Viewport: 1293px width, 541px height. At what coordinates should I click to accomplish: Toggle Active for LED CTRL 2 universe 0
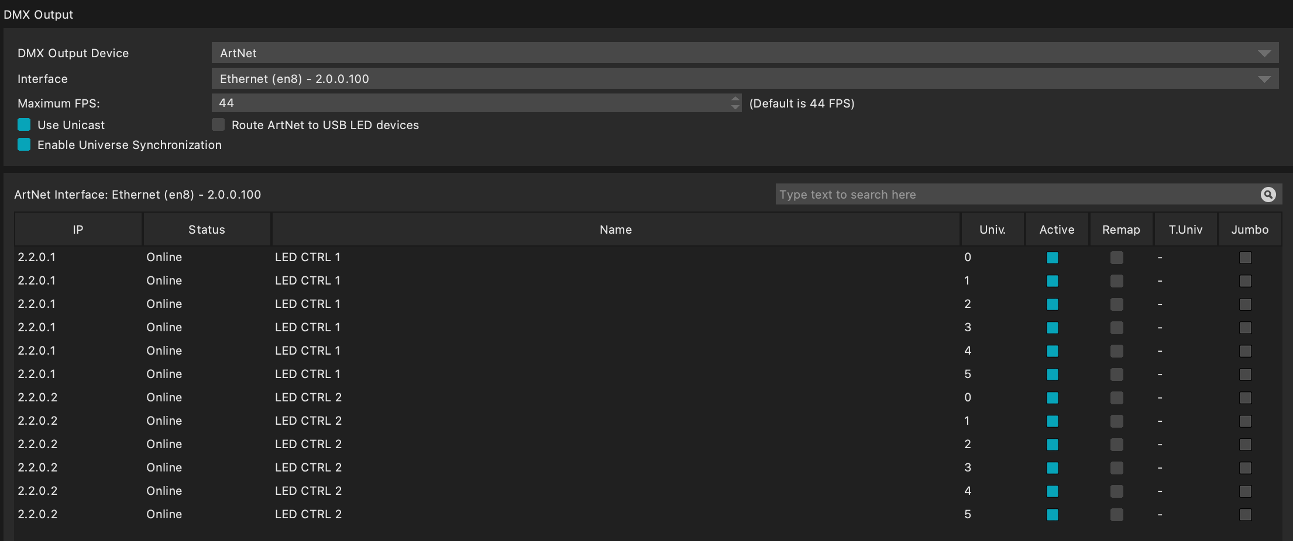tap(1053, 398)
